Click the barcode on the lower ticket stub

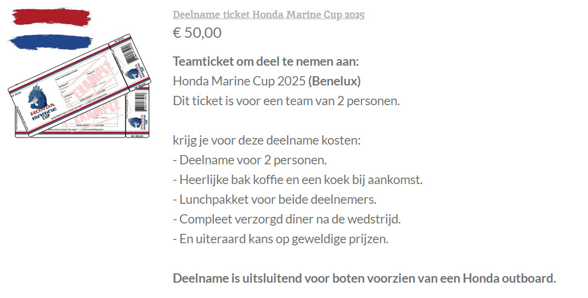pos(140,102)
